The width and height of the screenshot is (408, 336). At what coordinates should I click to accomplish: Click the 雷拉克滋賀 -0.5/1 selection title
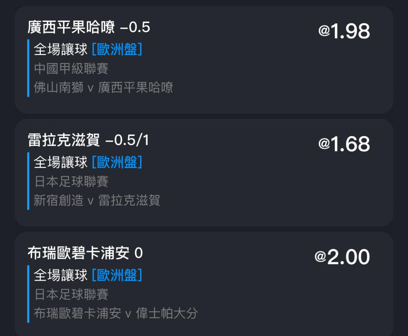[x=89, y=140]
